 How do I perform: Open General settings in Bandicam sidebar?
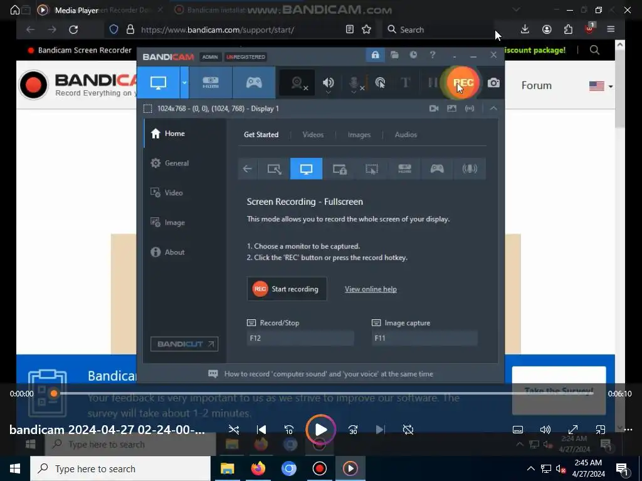pos(185,163)
